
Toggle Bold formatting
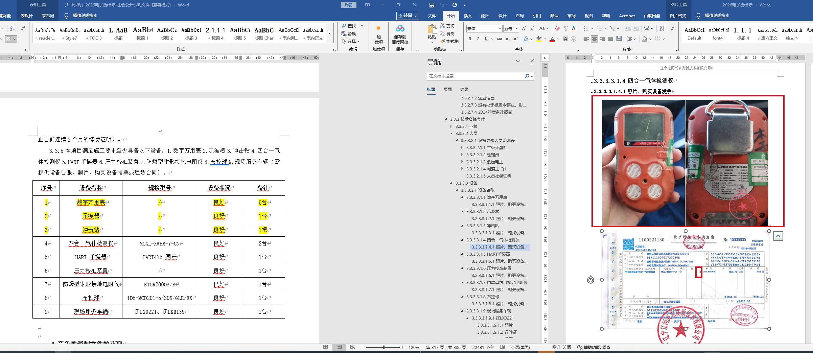coord(470,39)
